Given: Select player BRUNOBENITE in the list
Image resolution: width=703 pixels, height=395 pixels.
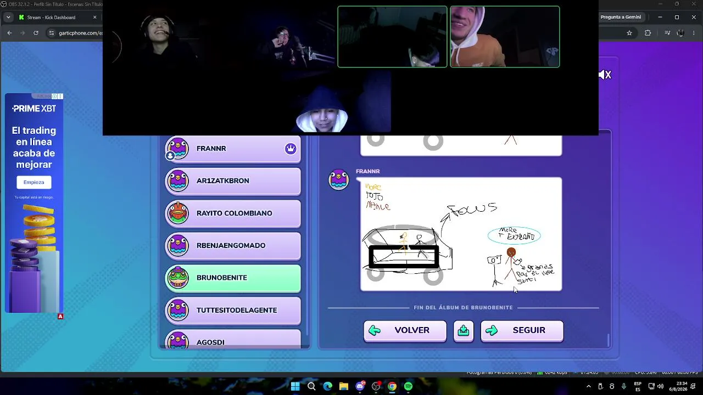Looking at the screenshot, I should [x=233, y=278].
